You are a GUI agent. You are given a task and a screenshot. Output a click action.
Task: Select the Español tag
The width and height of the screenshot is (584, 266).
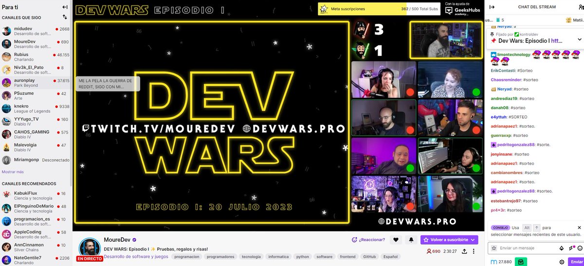click(390, 256)
